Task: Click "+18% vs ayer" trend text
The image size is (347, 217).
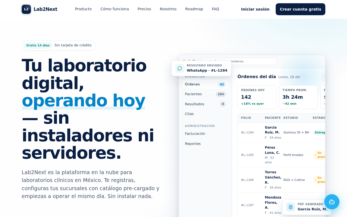Action: [252, 104]
